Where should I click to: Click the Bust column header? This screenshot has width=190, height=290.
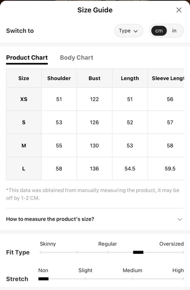click(x=95, y=78)
